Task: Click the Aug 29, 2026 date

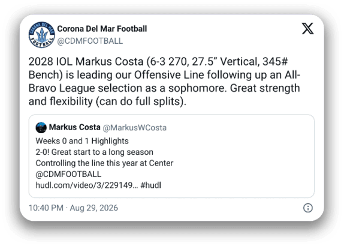Action: (x=94, y=208)
